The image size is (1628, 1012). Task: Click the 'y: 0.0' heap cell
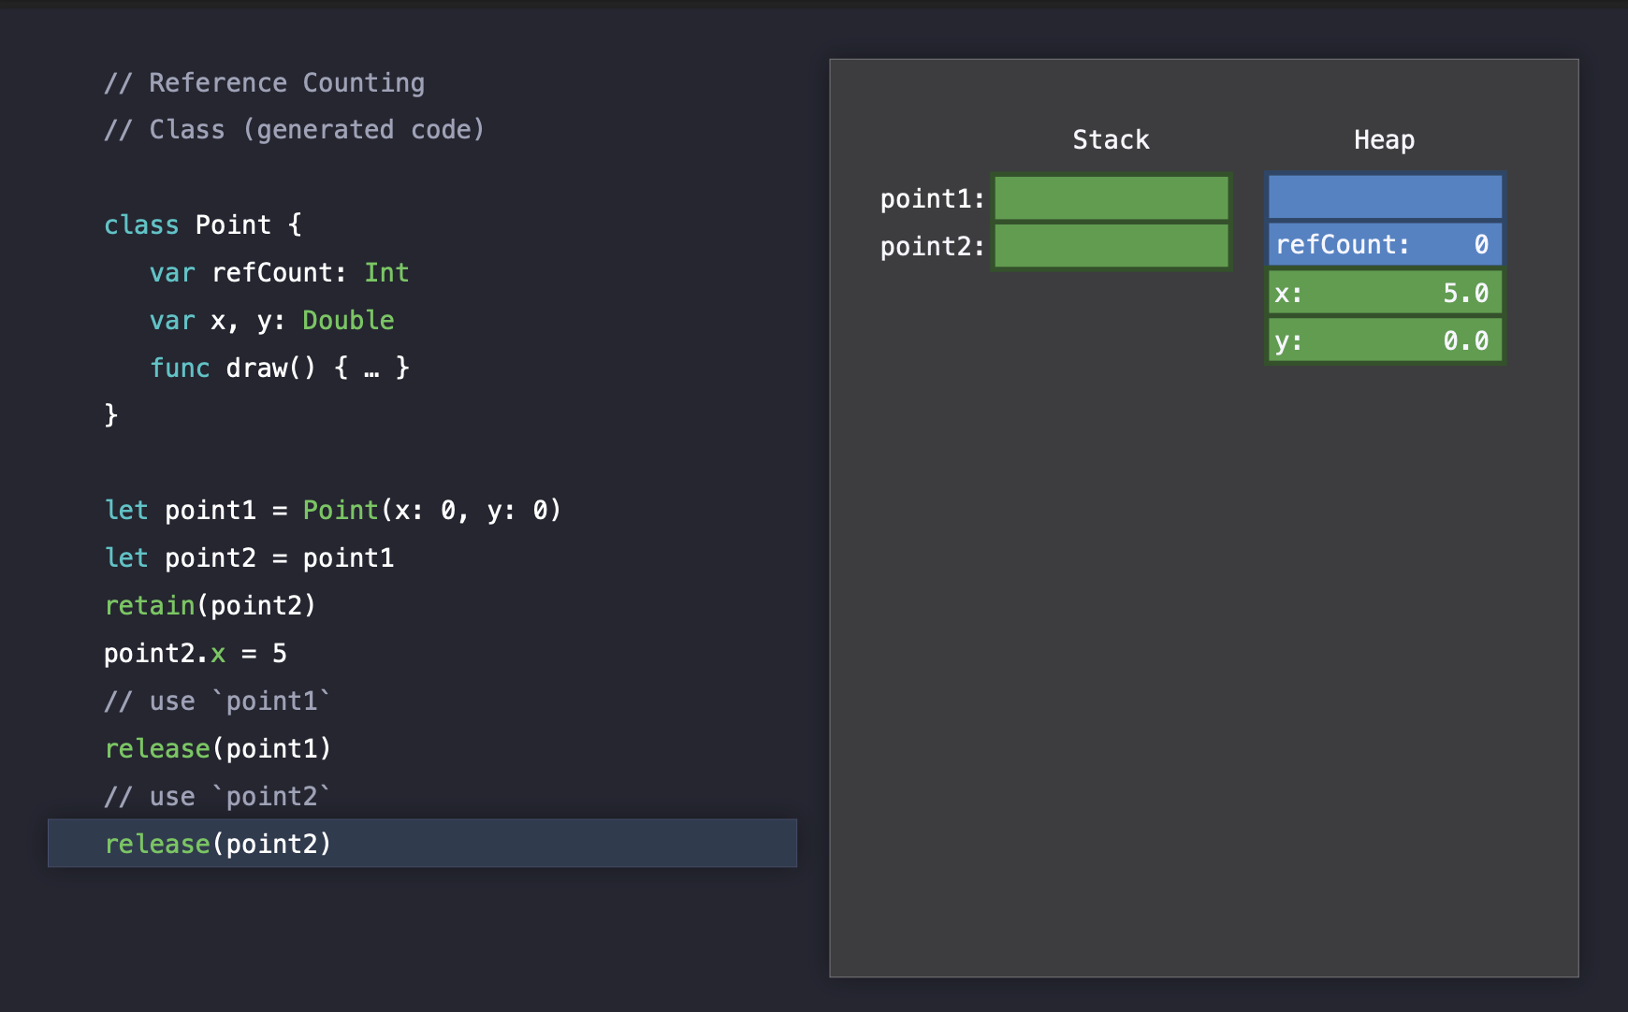tap(1385, 340)
